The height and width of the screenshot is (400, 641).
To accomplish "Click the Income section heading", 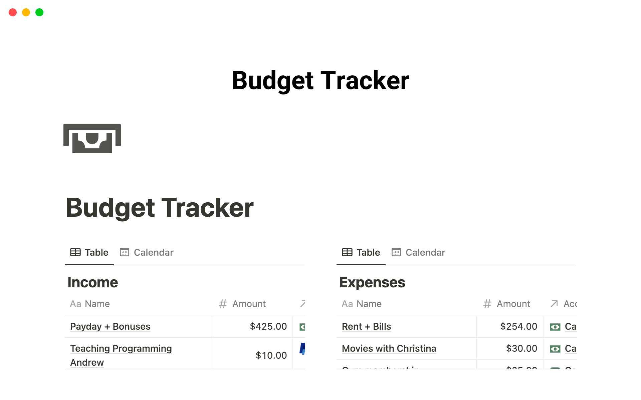I will (92, 282).
